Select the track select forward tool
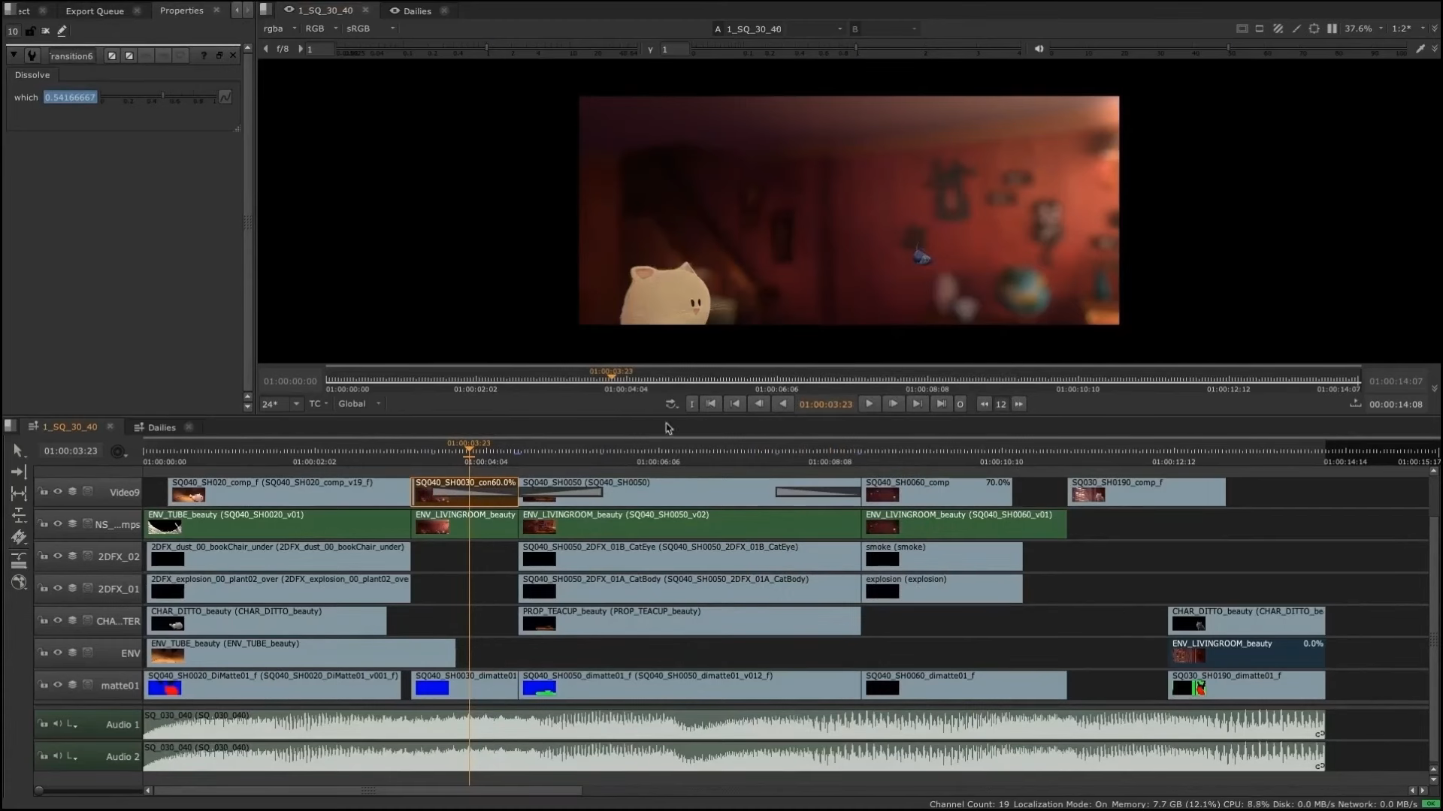The height and width of the screenshot is (811, 1443). [x=19, y=472]
